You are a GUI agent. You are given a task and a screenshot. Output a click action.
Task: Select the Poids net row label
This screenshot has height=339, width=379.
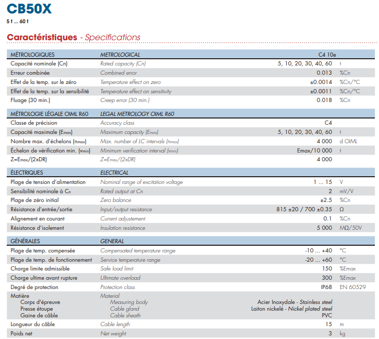[x=21, y=333]
